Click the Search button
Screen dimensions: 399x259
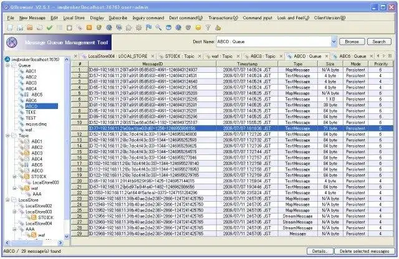(x=379, y=42)
